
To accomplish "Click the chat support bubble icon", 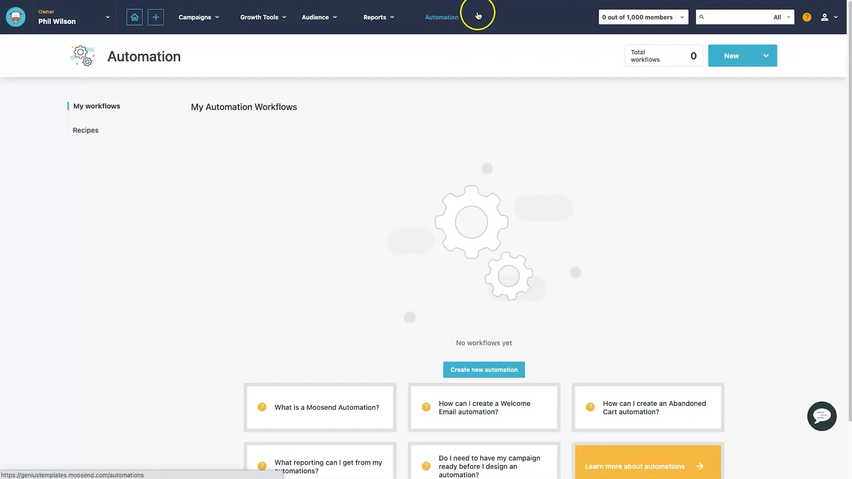I will pyautogui.click(x=821, y=416).
